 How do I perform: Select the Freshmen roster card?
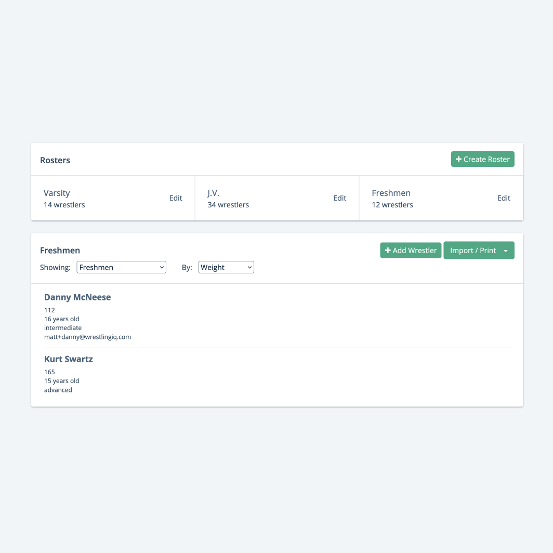441,198
